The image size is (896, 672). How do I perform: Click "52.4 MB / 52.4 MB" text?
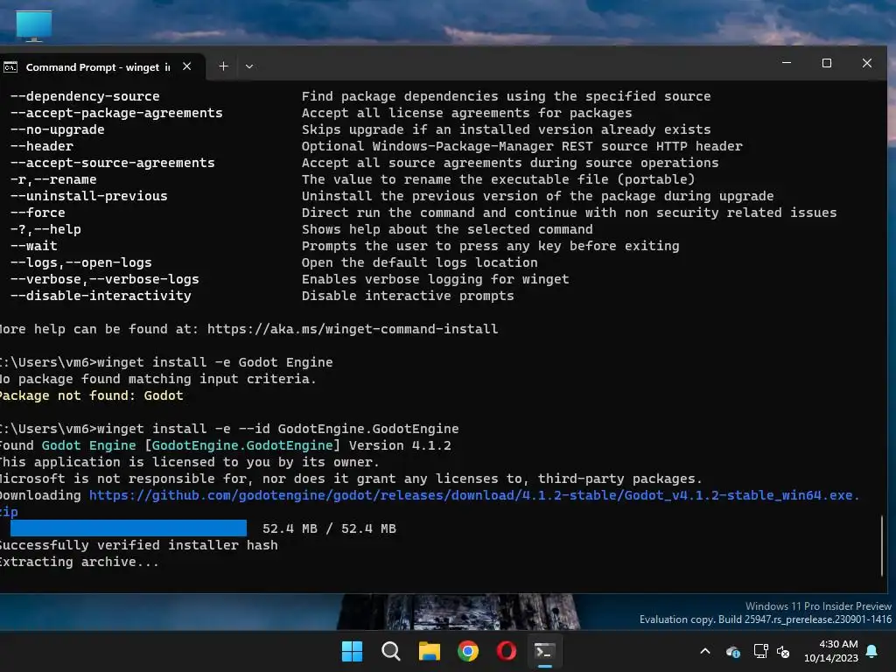[x=329, y=528]
